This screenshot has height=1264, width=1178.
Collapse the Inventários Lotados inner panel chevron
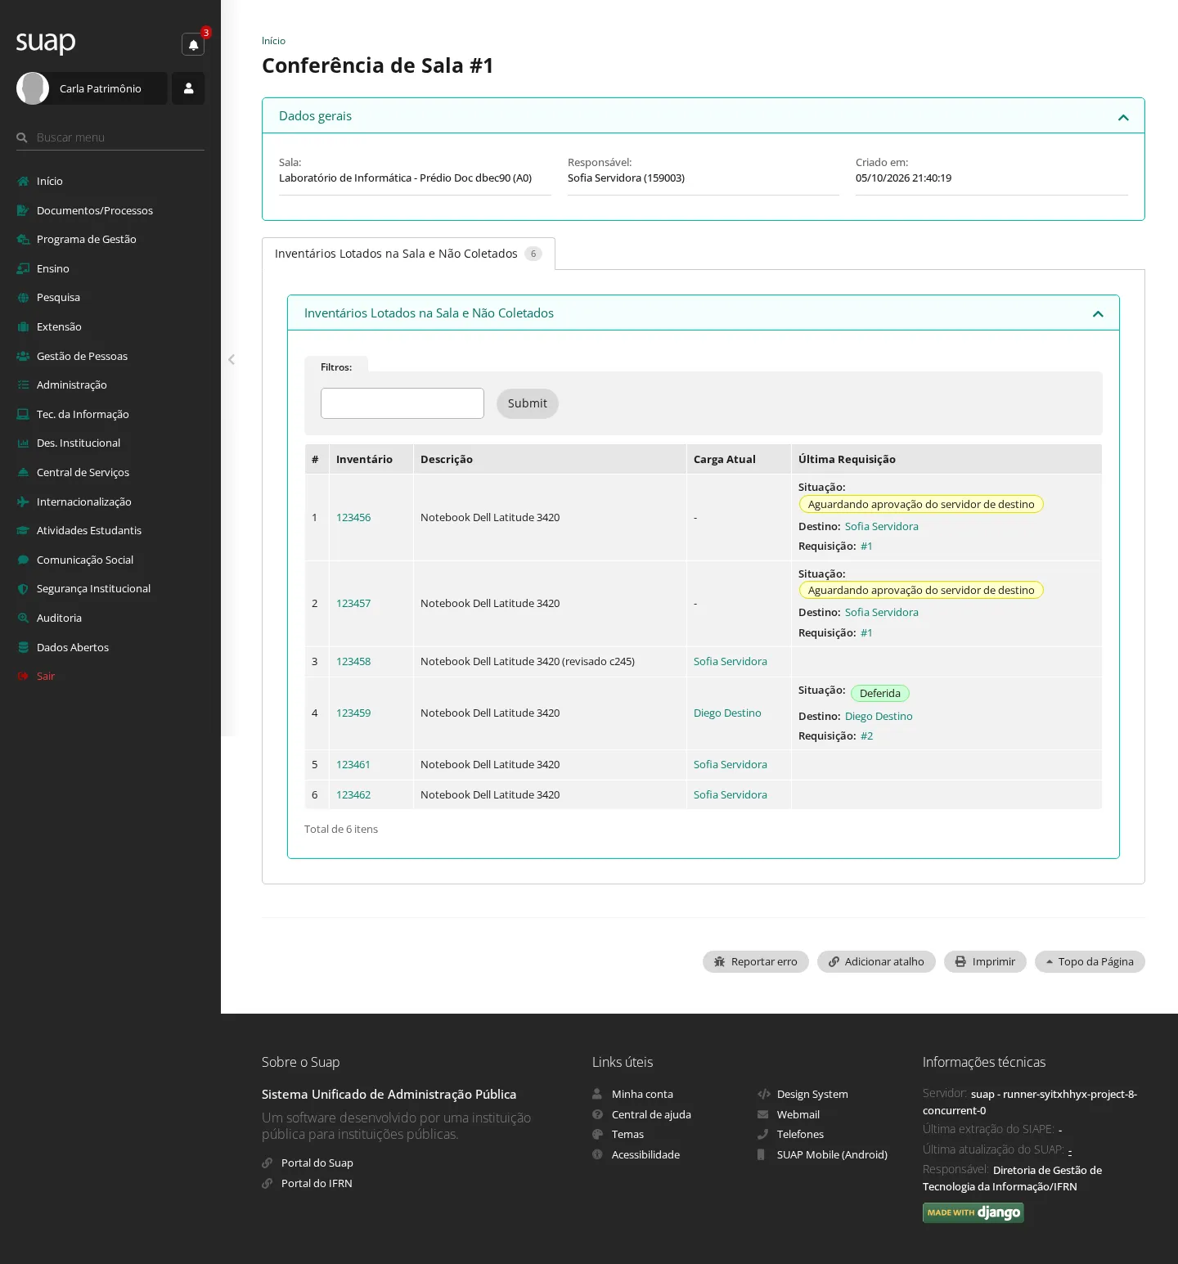(x=1098, y=314)
